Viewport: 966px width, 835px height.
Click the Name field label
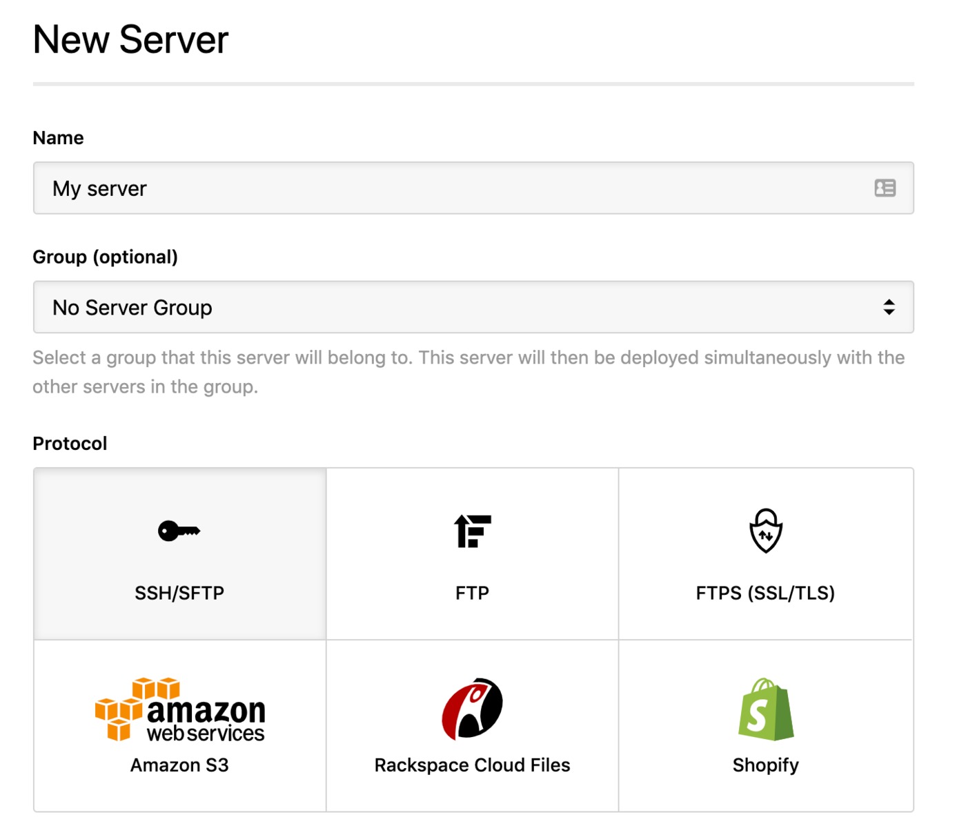pyautogui.click(x=58, y=138)
